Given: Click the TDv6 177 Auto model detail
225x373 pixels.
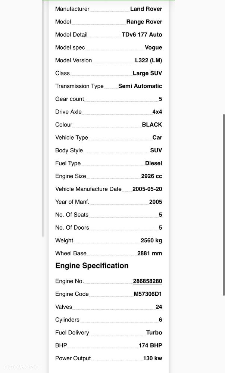Looking at the screenshot, I should (142, 34).
